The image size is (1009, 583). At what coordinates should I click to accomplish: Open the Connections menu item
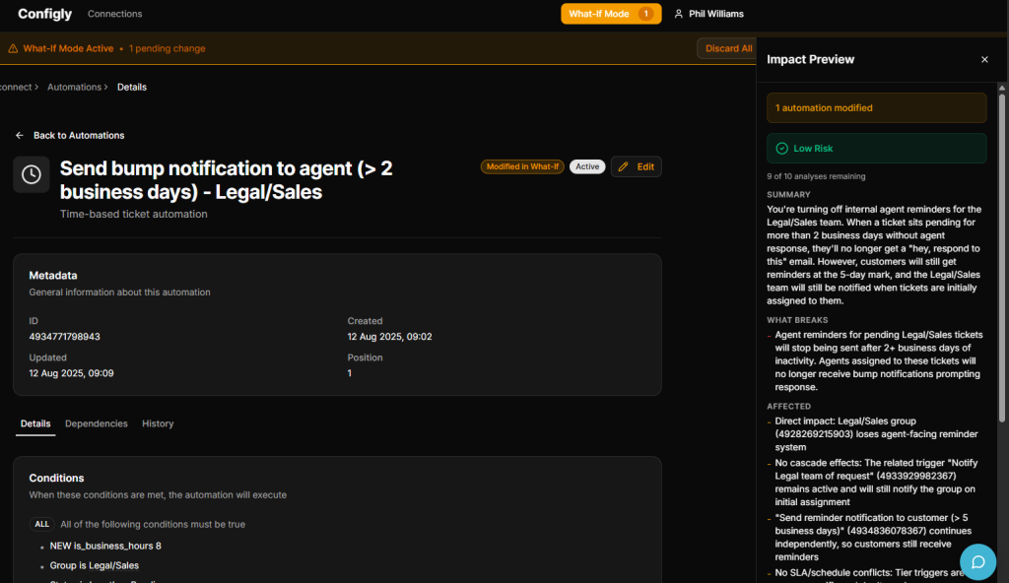pos(114,14)
